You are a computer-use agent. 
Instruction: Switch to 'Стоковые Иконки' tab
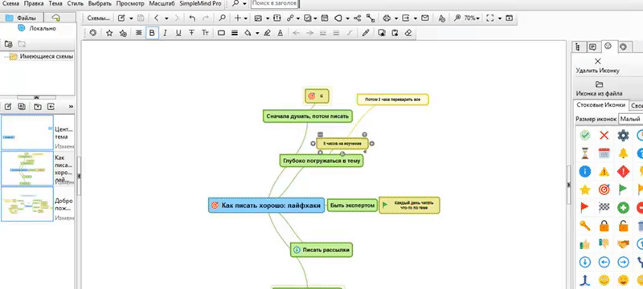pyautogui.click(x=601, y=105)
